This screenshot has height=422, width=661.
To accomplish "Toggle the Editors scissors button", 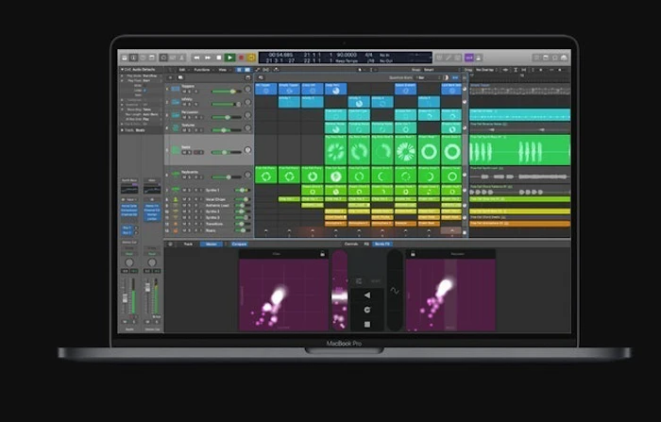I will [x=182, y=58].
